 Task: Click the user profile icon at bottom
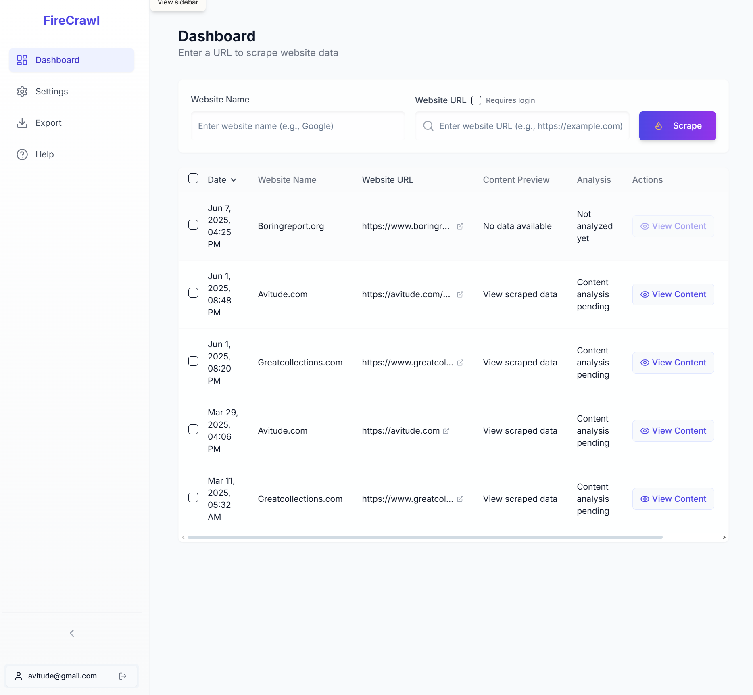(x=19, y=676)
